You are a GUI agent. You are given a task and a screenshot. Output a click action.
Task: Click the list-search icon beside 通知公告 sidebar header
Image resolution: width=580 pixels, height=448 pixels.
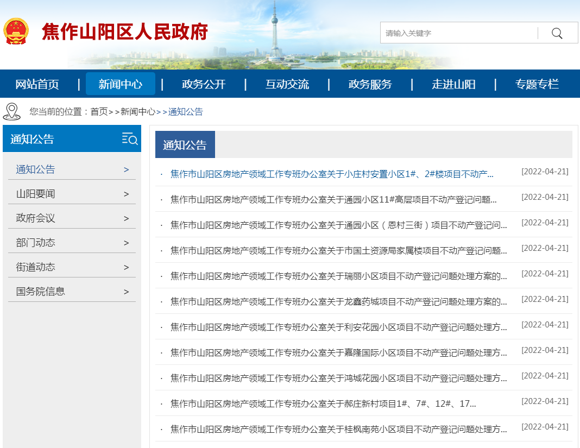(129, 140)
